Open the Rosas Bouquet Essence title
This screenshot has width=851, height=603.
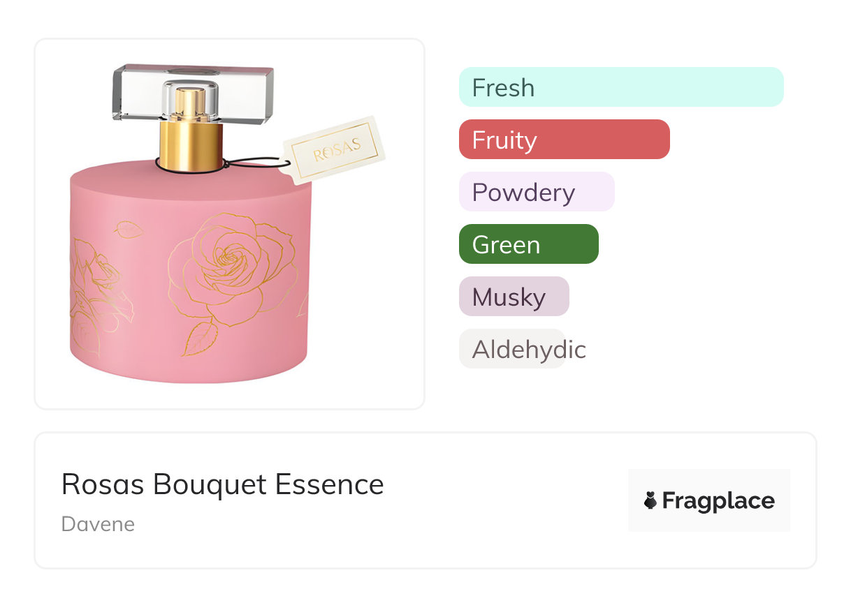coord(222,484)
